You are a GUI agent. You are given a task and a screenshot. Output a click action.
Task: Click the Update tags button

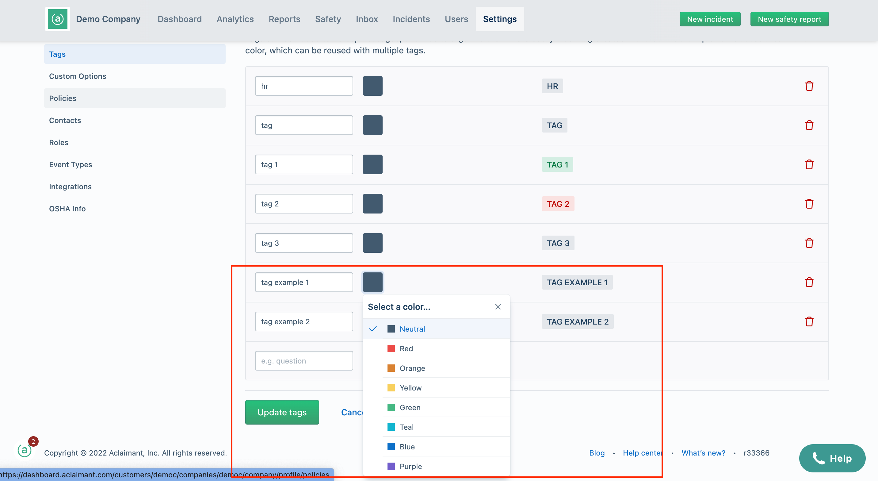coord(281,412)
